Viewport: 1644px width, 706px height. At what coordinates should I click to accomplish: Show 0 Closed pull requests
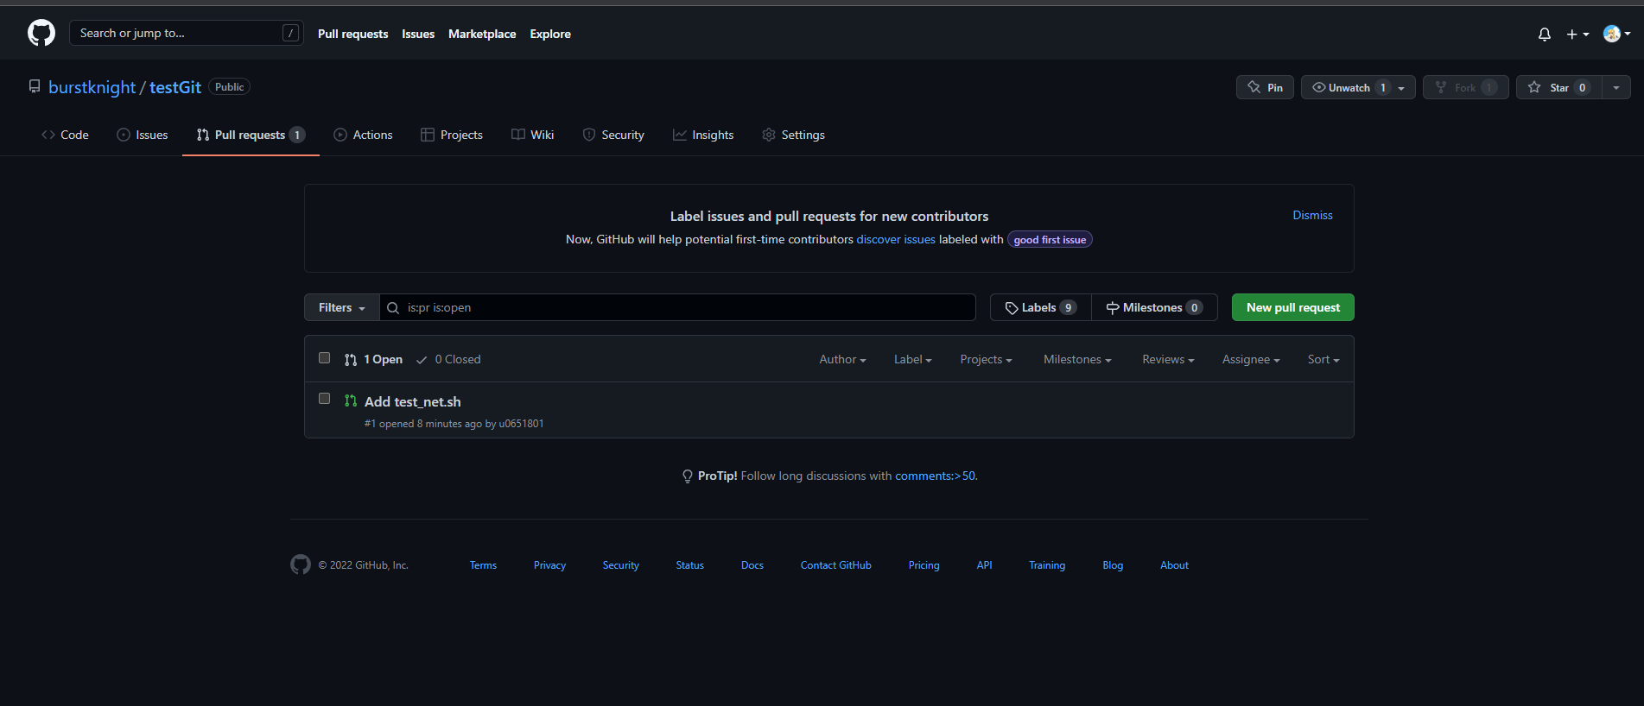pos(448,360)
